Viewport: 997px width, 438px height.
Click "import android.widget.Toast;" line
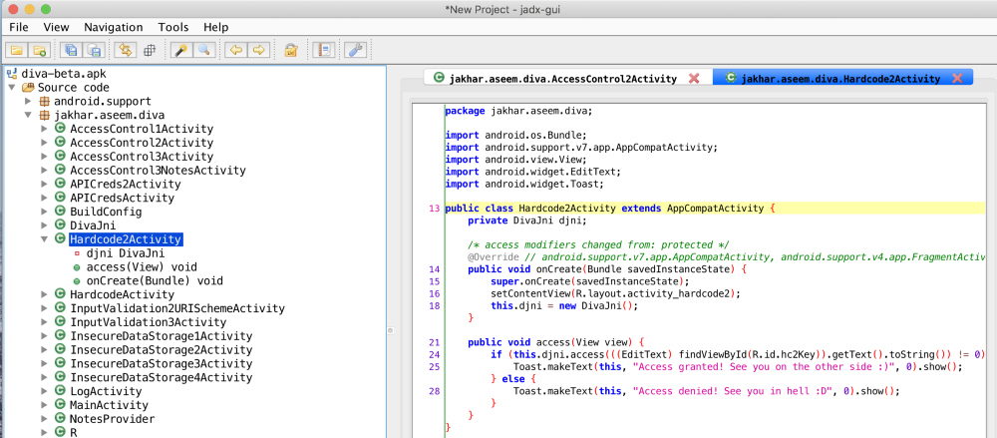click(x=524, y=184)
